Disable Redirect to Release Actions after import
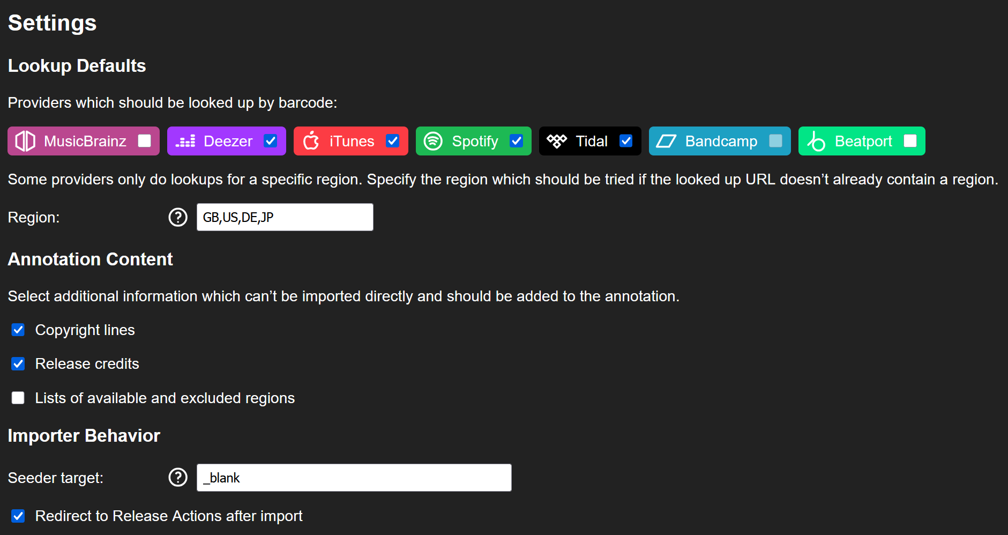This screenshot has width=1008, height=535. click(x=18, y=516)
